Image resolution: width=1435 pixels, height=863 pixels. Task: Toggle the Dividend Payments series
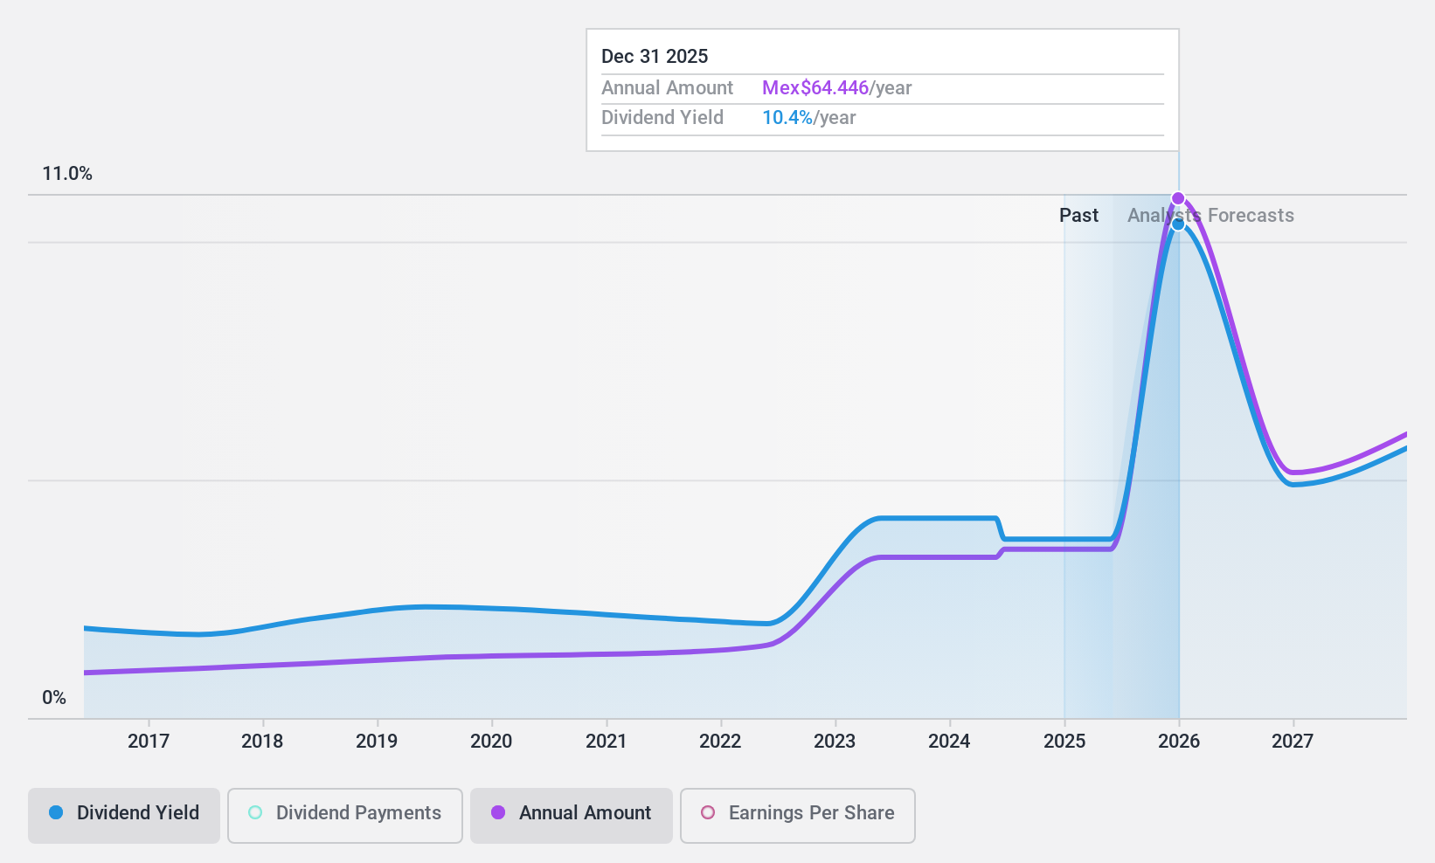pyautogui.click(x=345, y=816)
